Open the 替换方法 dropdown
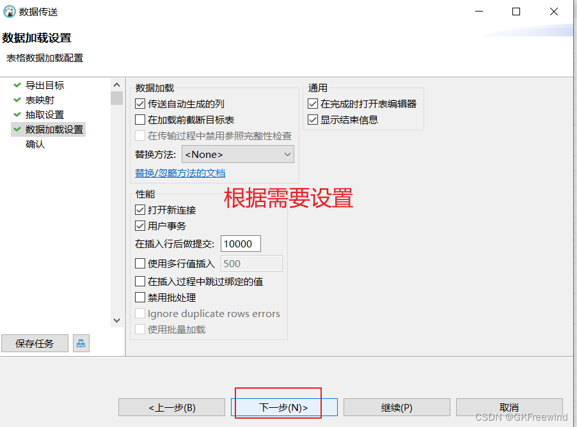Screen dimensions: 577x427 point(237,155)
